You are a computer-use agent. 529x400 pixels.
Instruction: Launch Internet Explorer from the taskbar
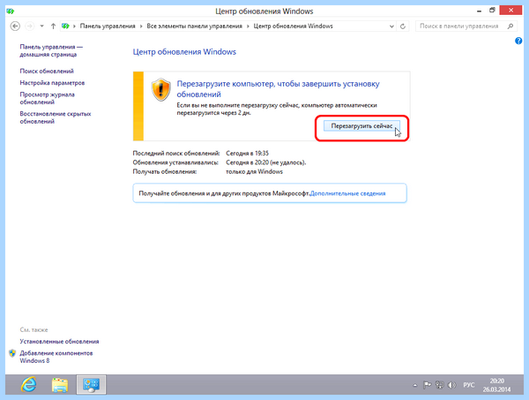[x=29, y=384]
